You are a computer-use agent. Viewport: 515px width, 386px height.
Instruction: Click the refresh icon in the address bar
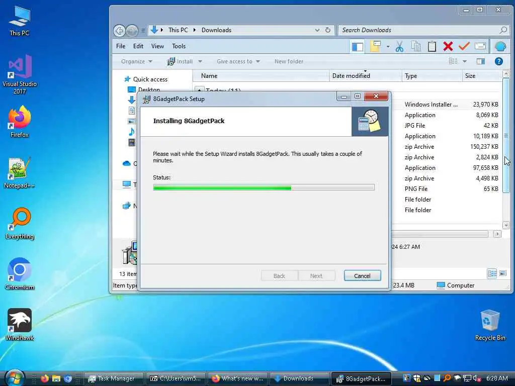click(x=328, y=30)
